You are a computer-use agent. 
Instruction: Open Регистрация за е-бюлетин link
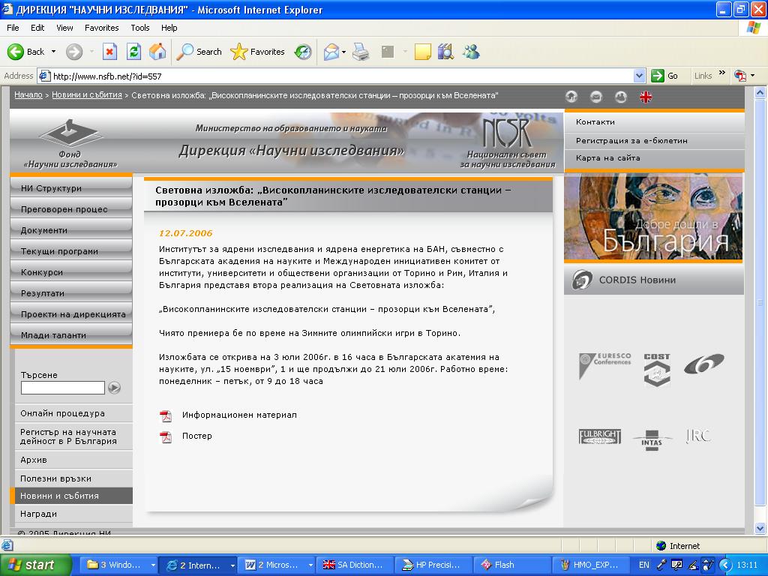point(631,140)
